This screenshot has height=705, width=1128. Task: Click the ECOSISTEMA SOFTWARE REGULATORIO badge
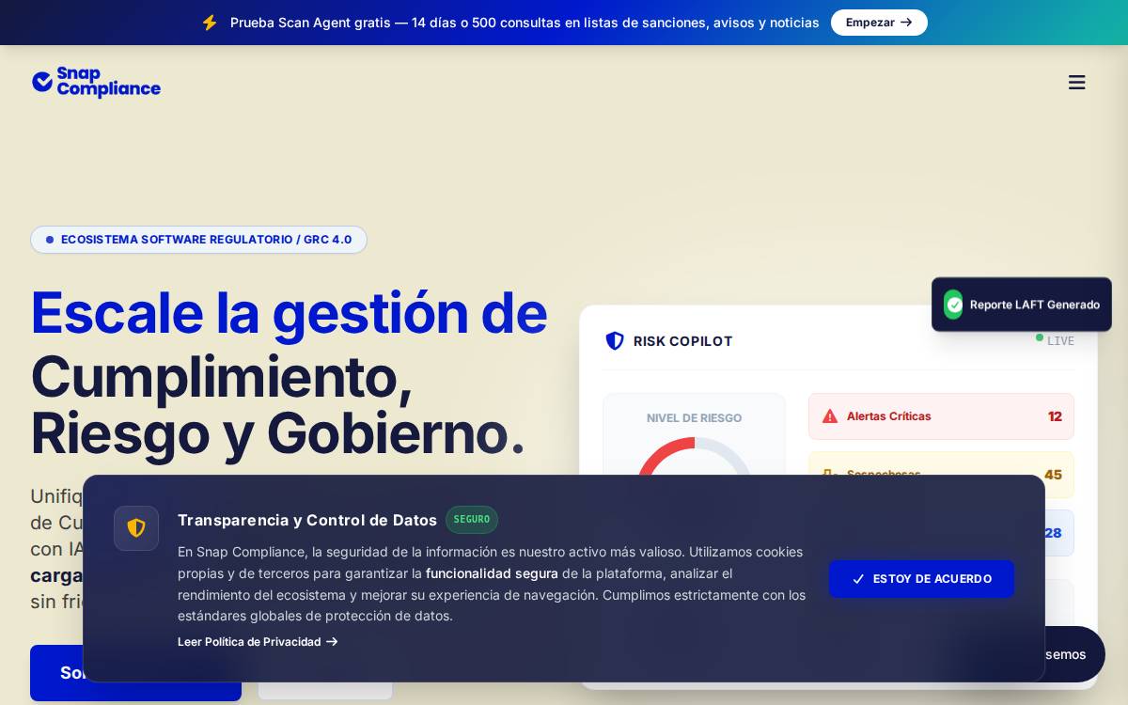[198, 240]
